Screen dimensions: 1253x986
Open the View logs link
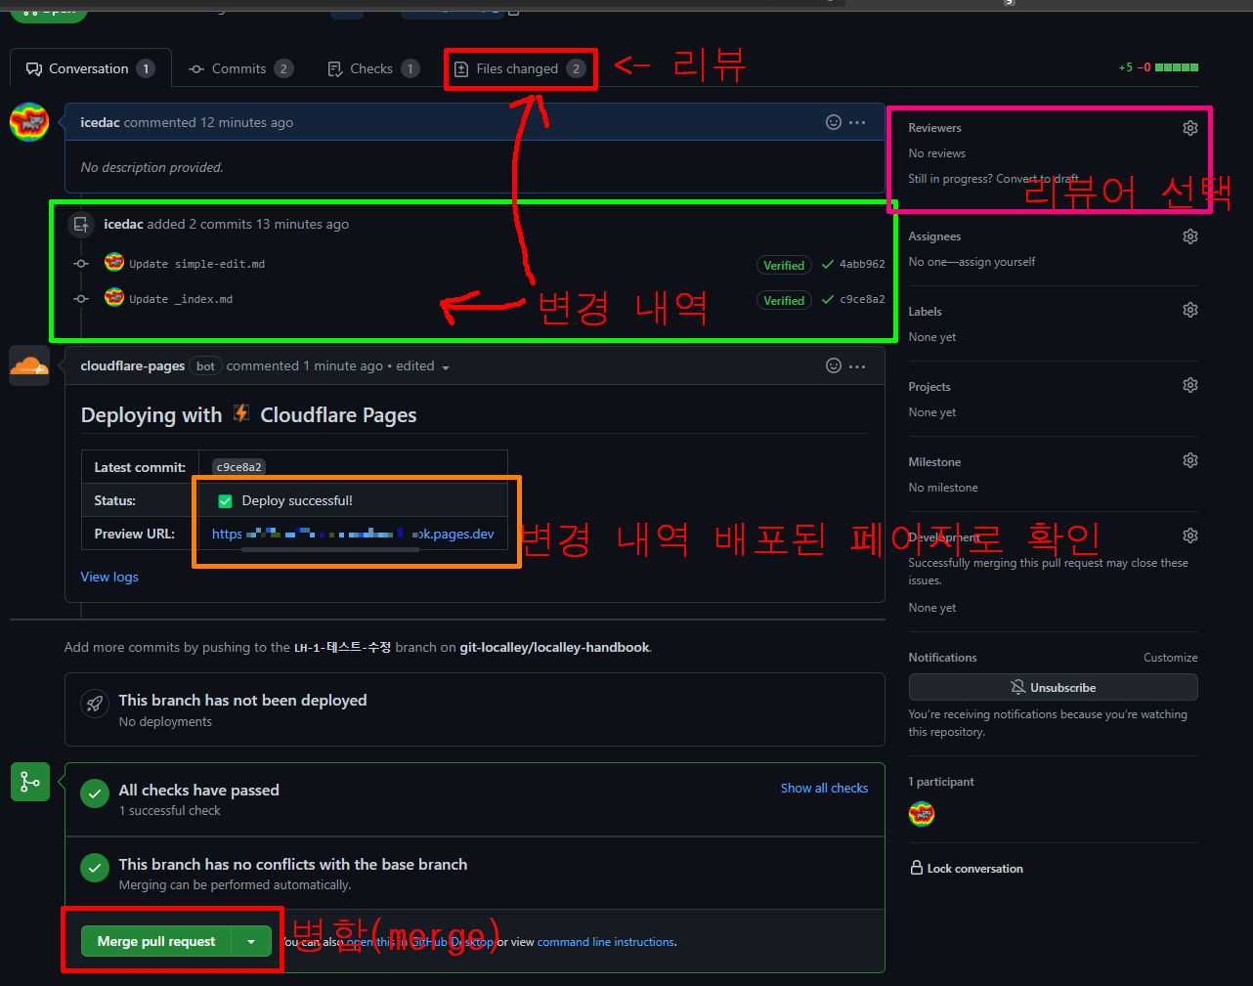[109, 577]
